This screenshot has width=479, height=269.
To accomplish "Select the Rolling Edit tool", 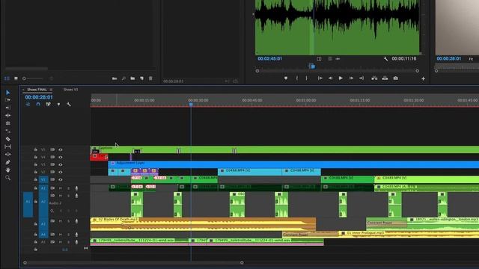I will pos(8,123).
